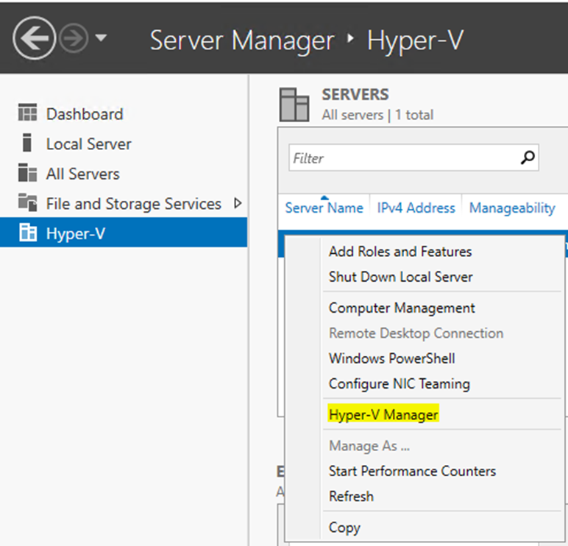Click the forward navigation arrow
The height and width of the screenshot is (546, 568).
74,38
